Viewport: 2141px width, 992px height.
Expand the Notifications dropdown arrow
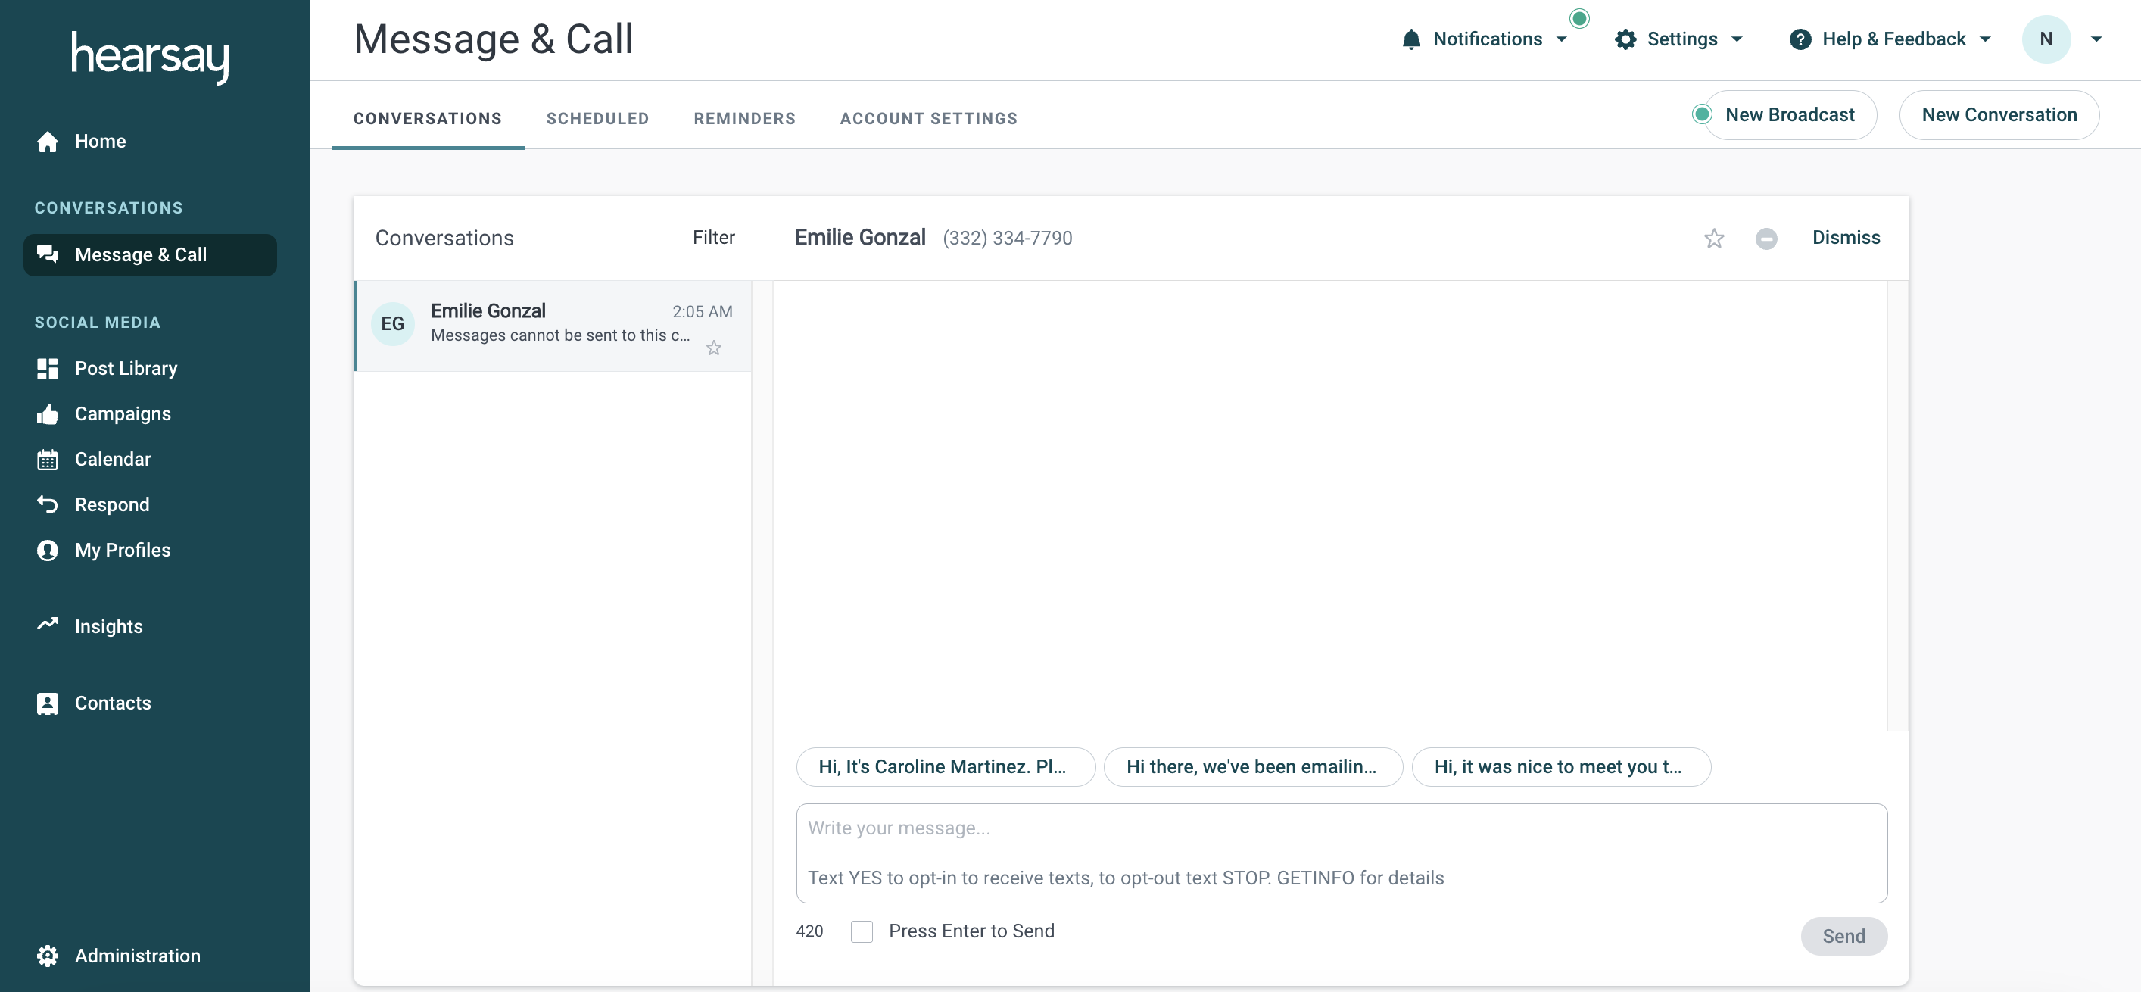click(x=1561, y=39)
